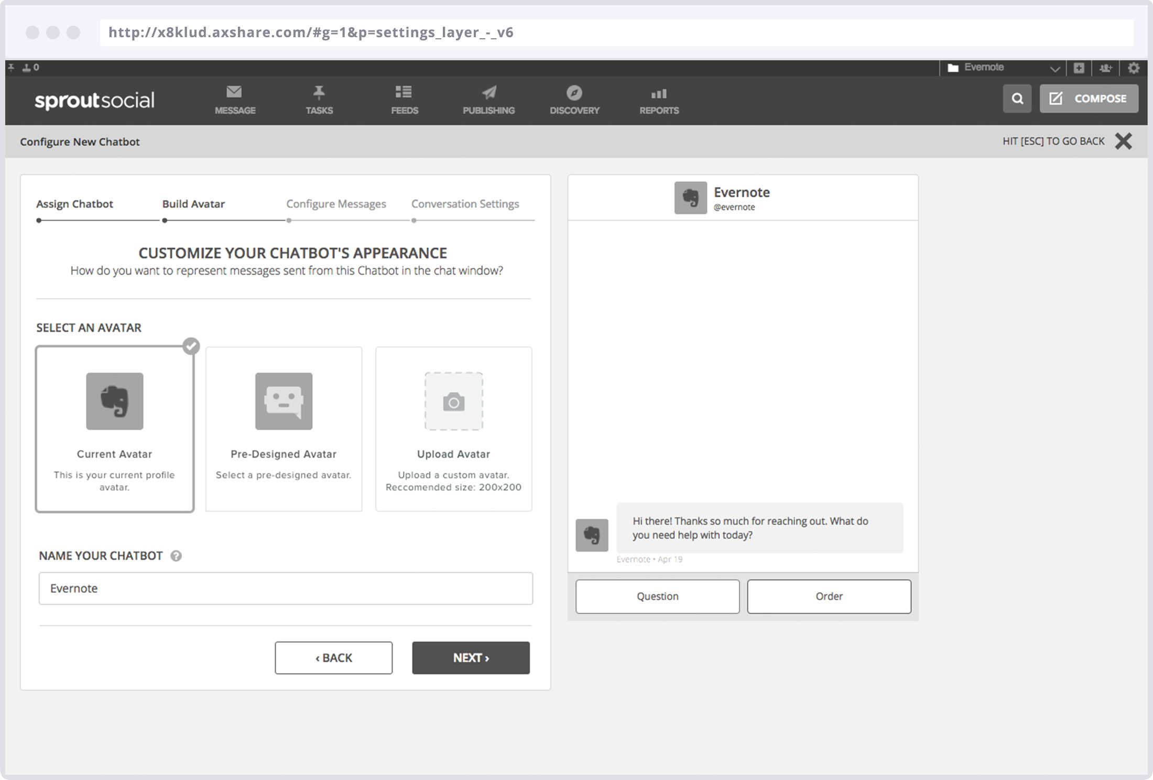This screenshot has height=780, width=1153.
Task: Select the Build Avatar step
Action: [193, 204]
